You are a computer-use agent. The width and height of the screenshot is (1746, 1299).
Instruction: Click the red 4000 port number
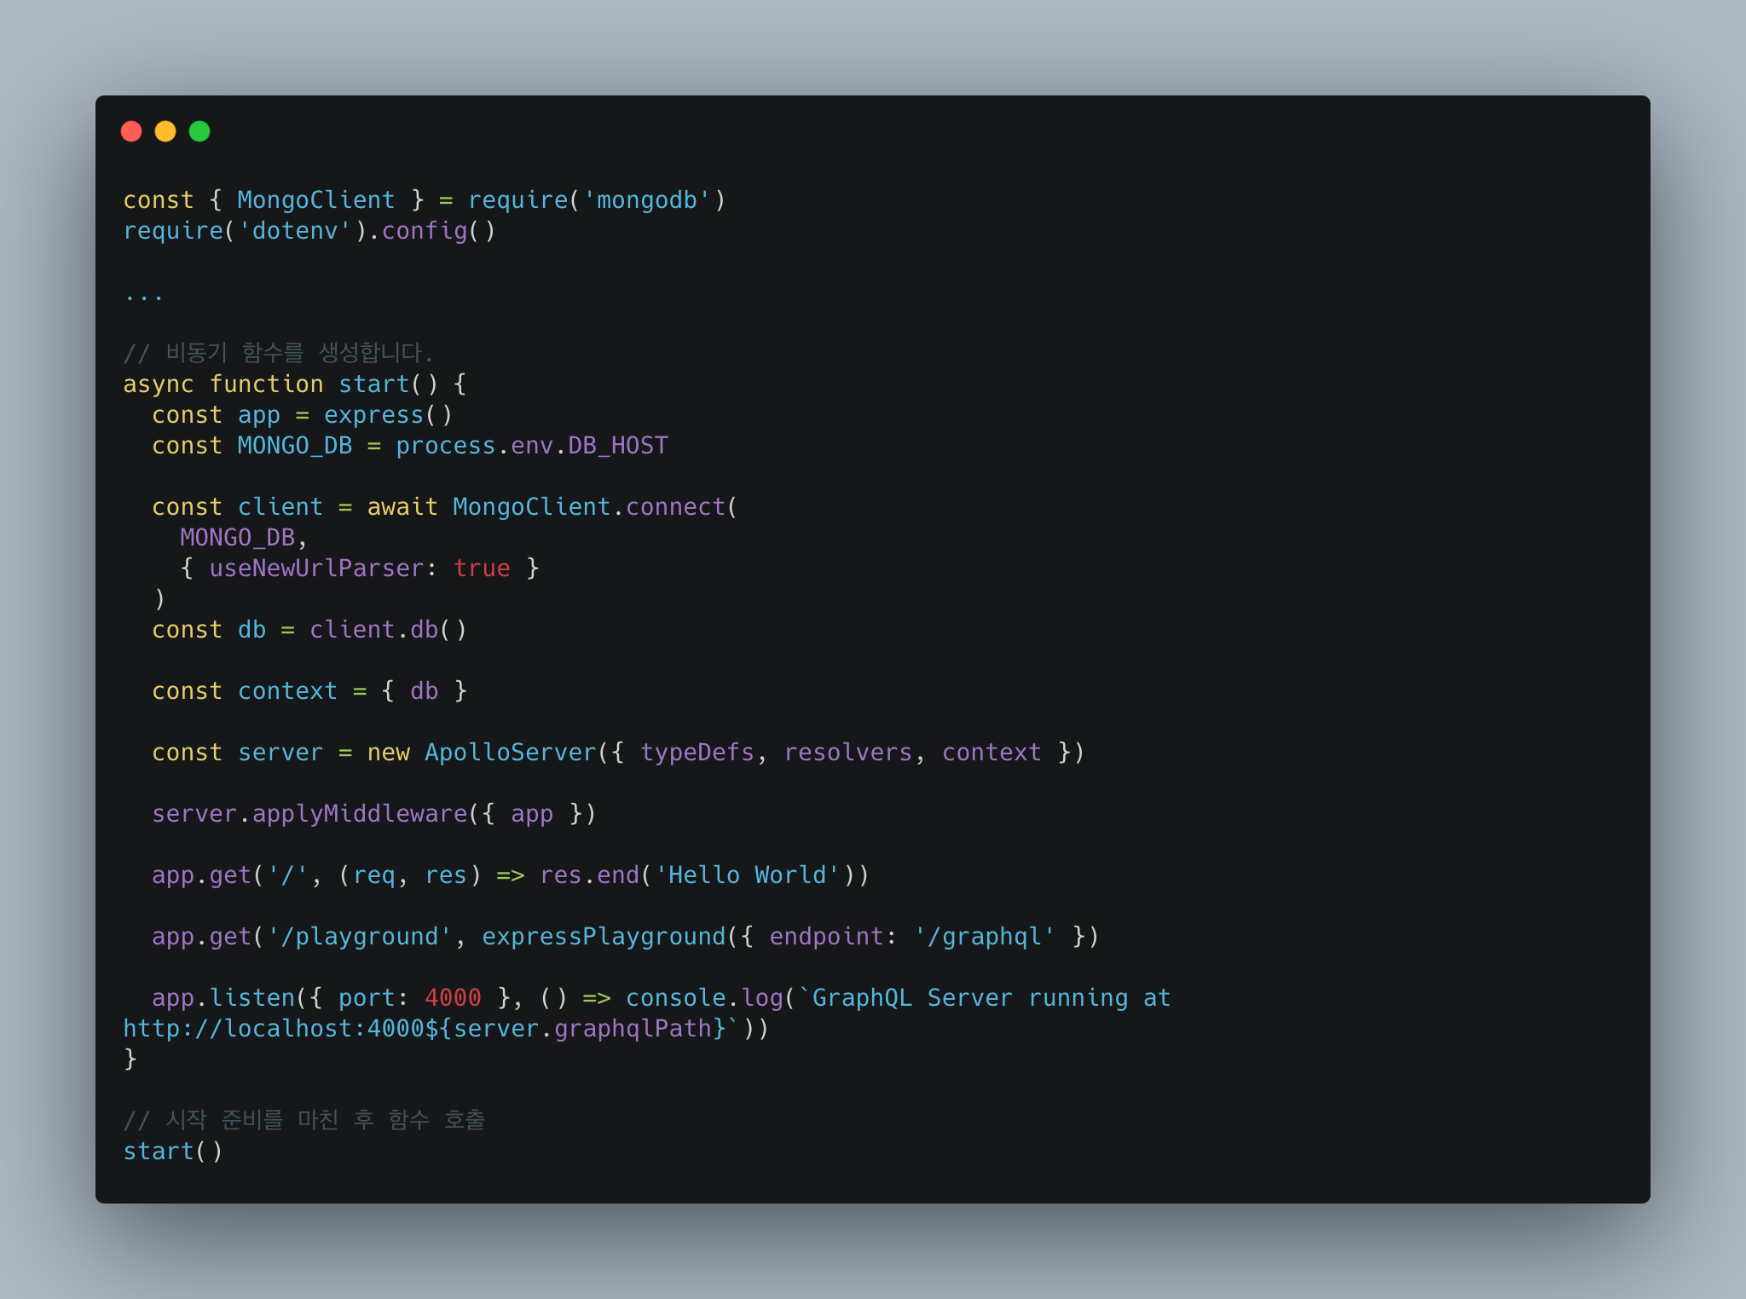pyautogui.click(x=454, y=998)
